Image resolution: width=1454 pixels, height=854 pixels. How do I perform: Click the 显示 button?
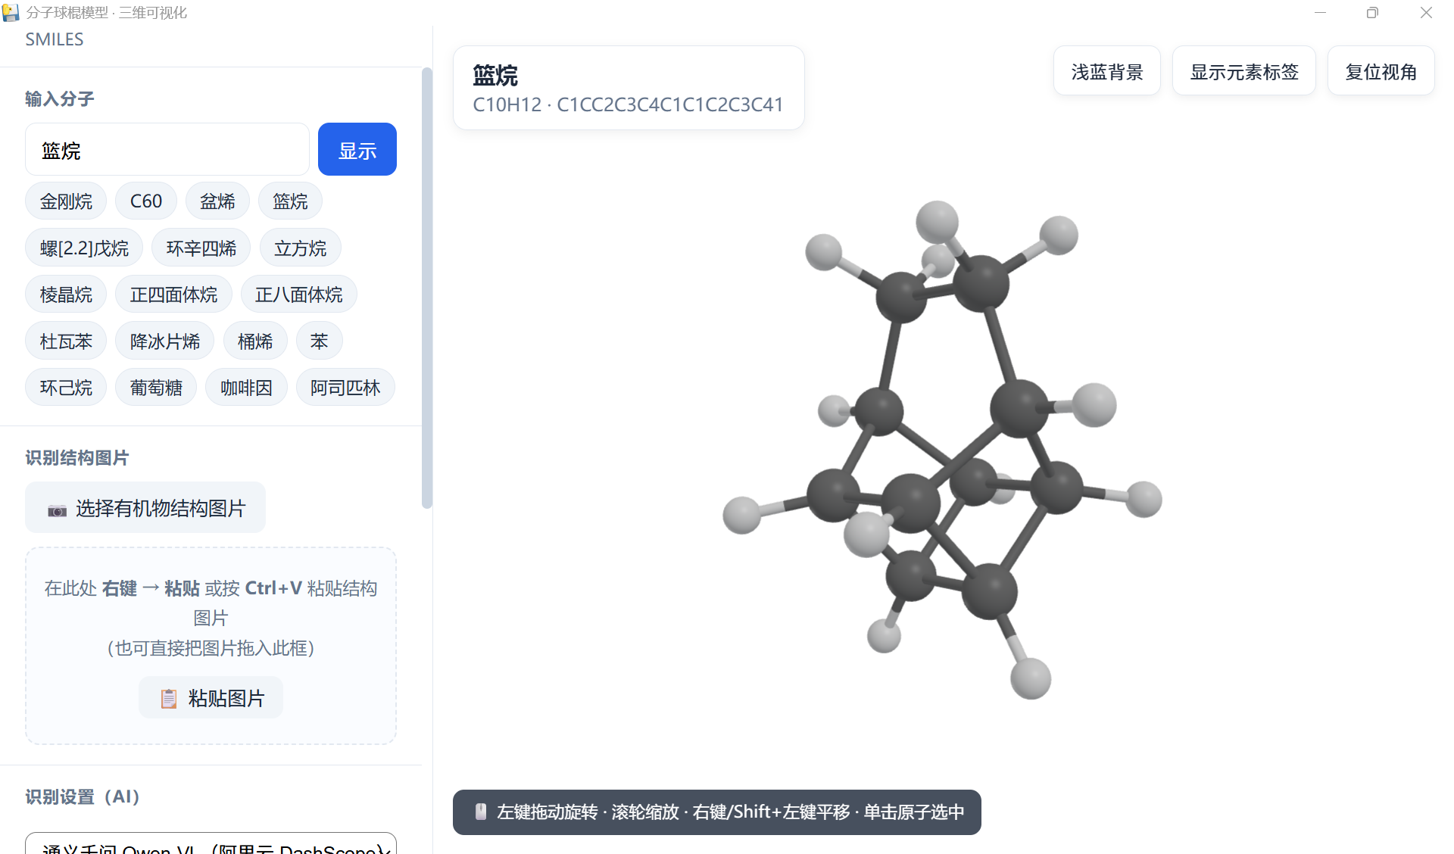pos(357,149)
